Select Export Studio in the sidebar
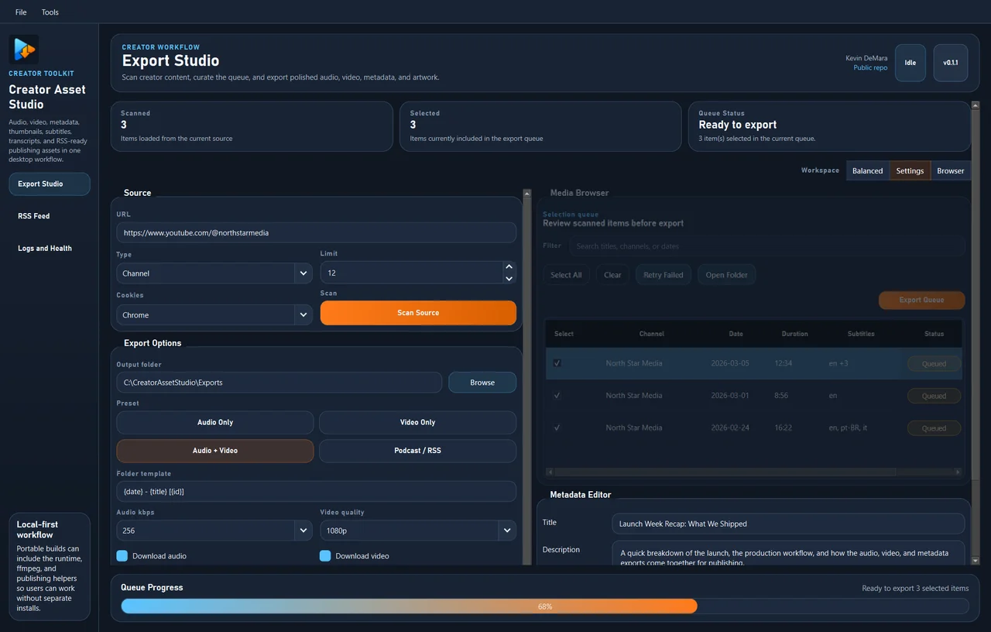Screen dimensions: 991x632 (x=50, y=184)
